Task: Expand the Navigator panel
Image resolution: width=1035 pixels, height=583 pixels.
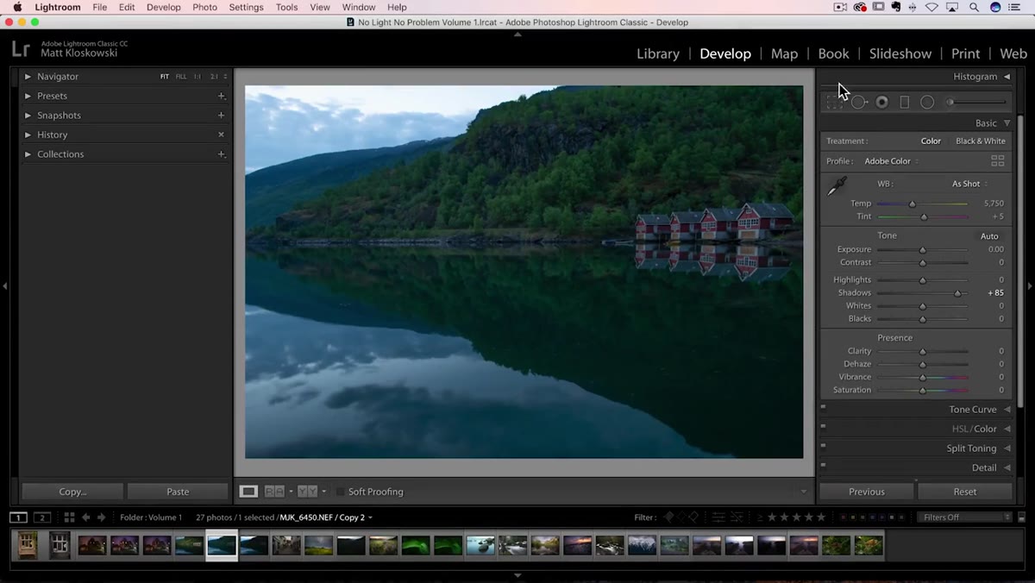Action: [x=28, y=77]
